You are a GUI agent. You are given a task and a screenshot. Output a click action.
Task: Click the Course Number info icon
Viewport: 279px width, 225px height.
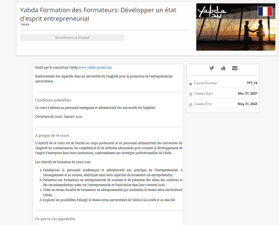point(191,84)
